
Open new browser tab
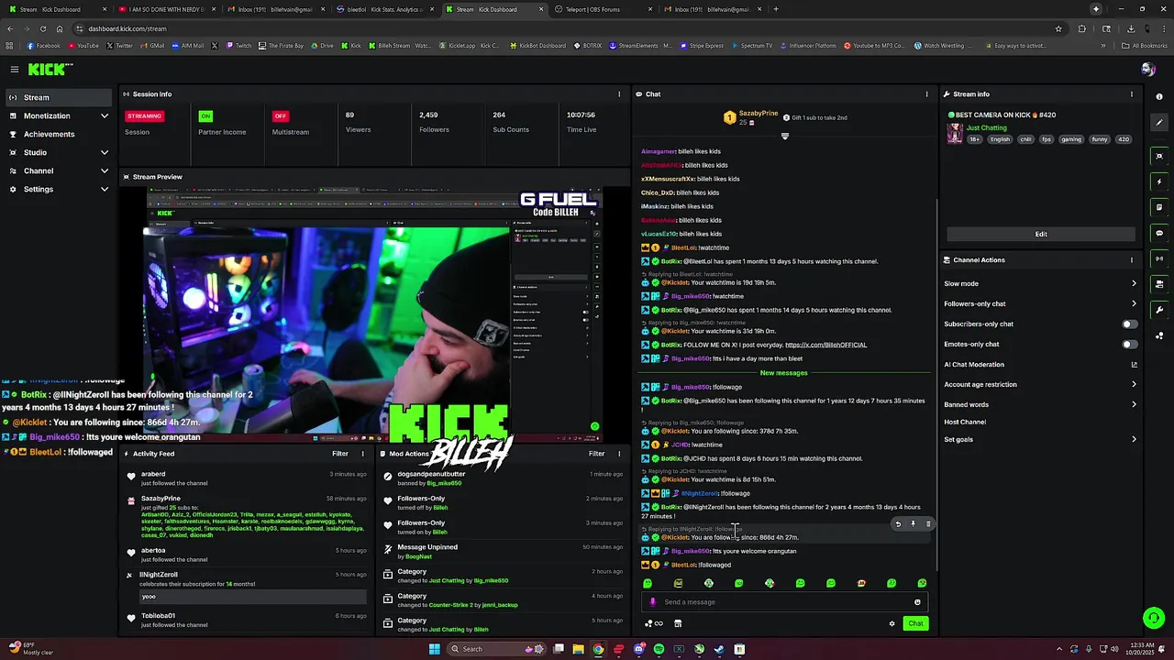coord(776,9)
